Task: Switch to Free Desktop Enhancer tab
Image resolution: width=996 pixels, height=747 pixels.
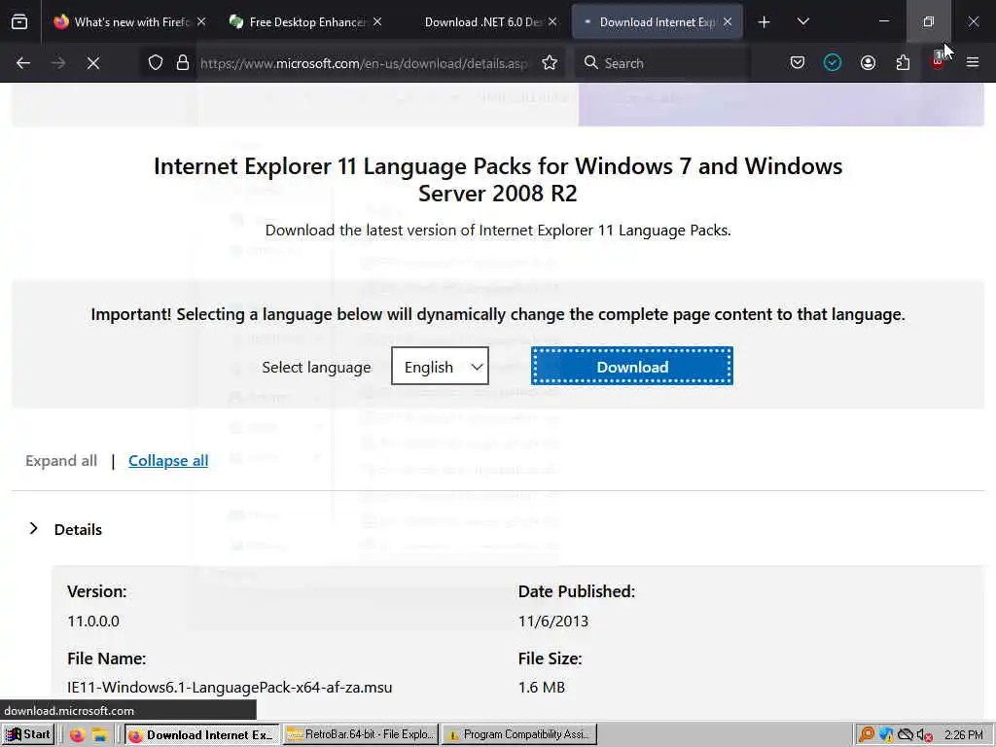Action: click(x=306, y=22)
